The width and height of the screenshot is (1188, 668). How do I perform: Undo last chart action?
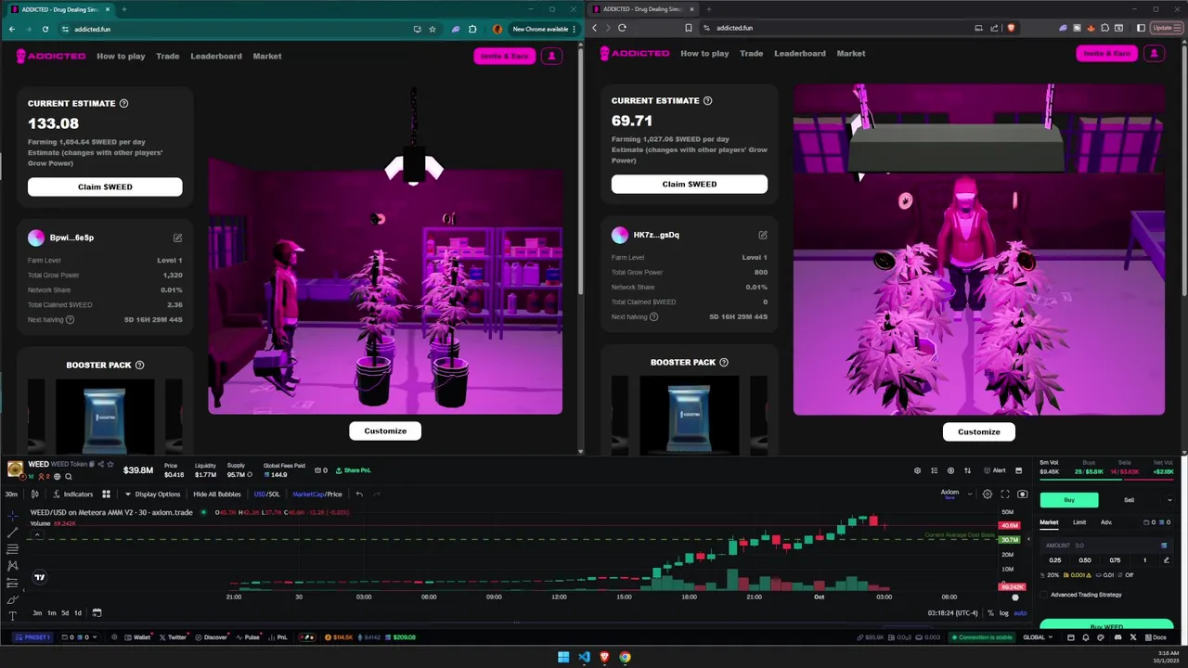pos(359,495)
